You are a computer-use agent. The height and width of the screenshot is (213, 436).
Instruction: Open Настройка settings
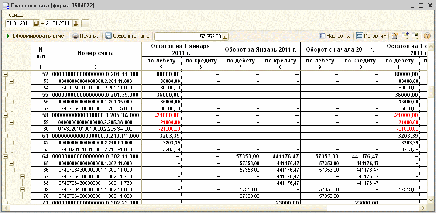coord(334,36)
